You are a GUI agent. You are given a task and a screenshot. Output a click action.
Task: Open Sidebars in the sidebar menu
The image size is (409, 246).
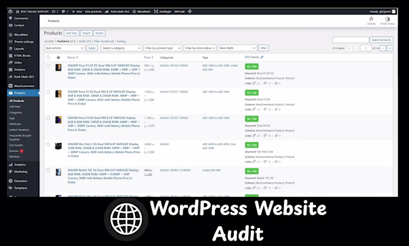(19, 70)
